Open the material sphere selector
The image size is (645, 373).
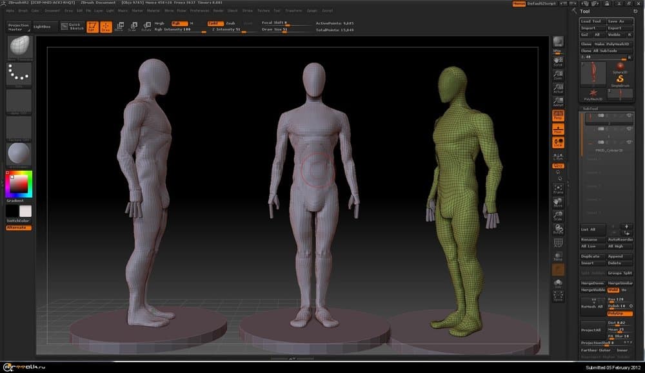(19, 154)
